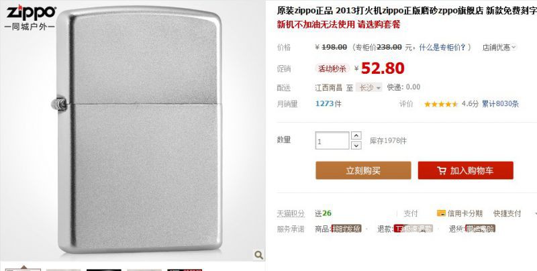
Task: Click the 快捷支付 quick pay option
Action: 507,213
